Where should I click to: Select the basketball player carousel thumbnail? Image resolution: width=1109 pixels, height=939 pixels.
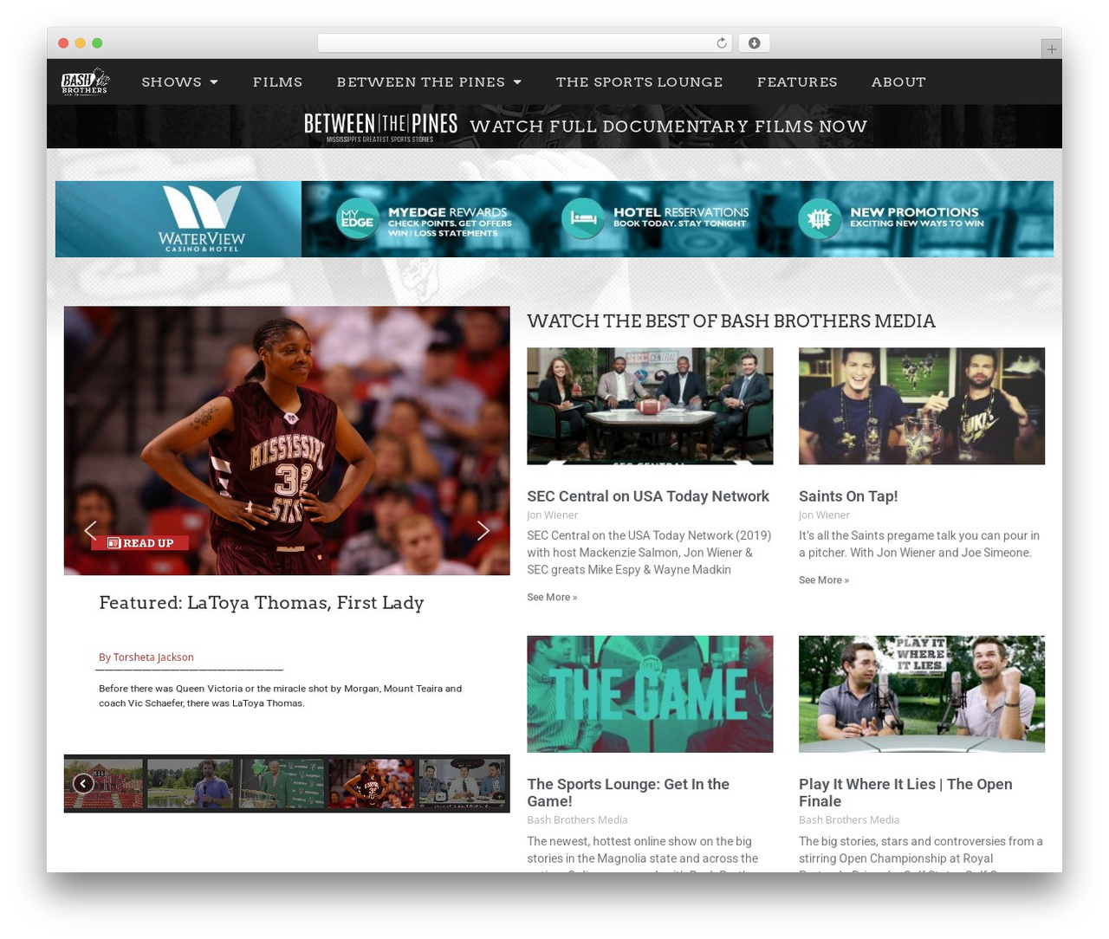click(371, 783)
